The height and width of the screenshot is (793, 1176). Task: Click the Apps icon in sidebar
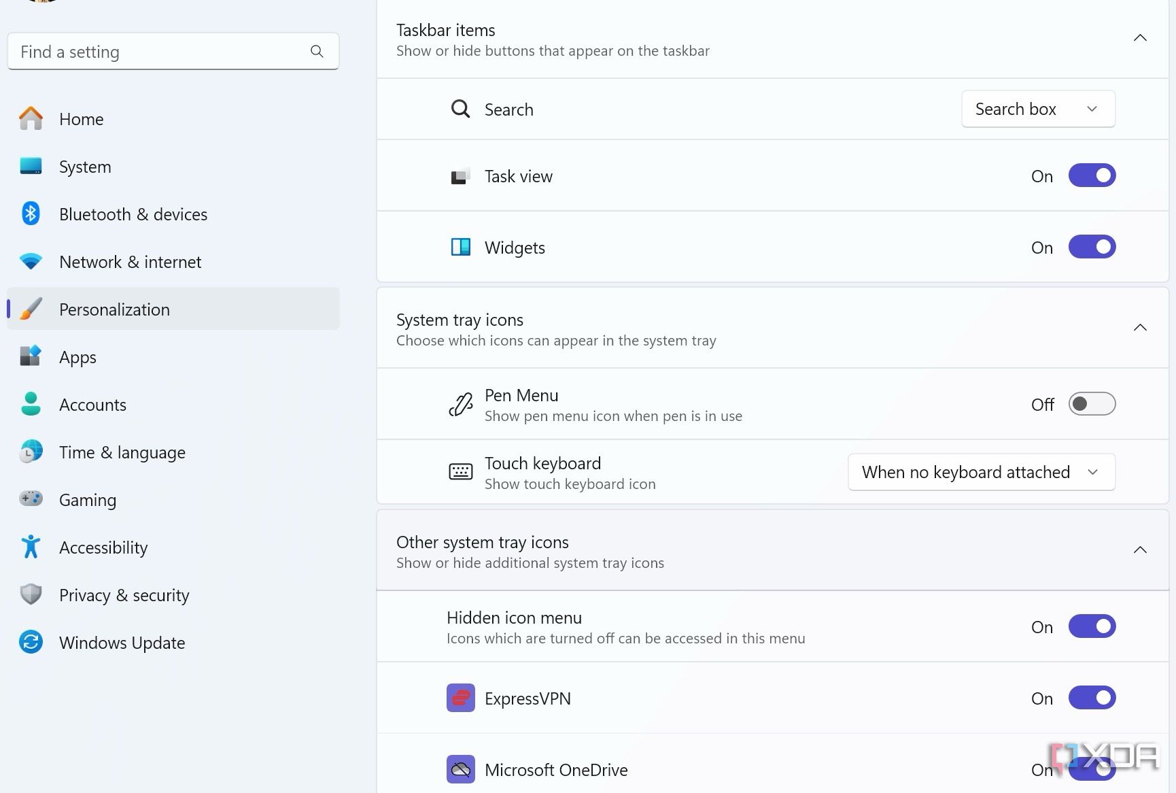tap(31, 356)
